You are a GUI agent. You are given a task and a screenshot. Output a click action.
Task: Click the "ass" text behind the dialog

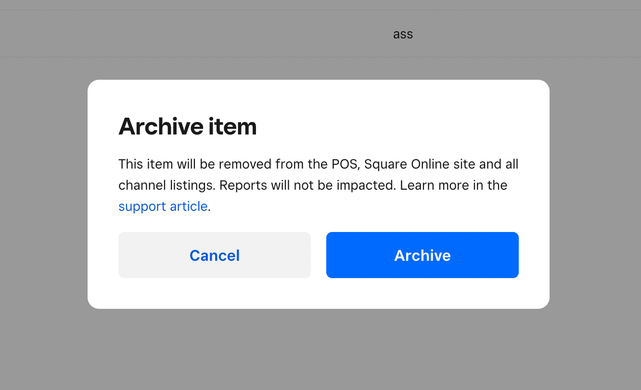pos(403,34)
